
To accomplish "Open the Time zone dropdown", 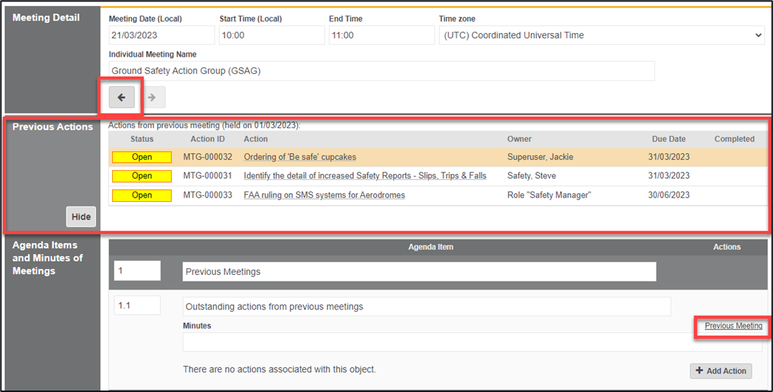I will [x=601, y=35].
